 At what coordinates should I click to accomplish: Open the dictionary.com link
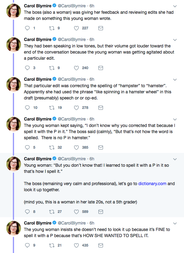coord(152,184)
